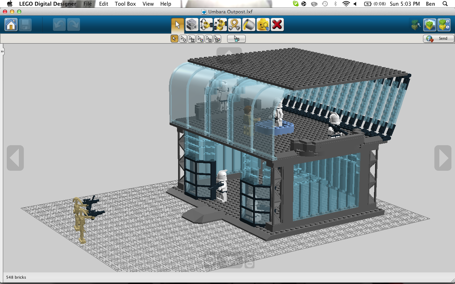This screenshot has height=284, width=455.
Task: Expand the collapsed brick palette sidebar
Action: tap(2, 52)
